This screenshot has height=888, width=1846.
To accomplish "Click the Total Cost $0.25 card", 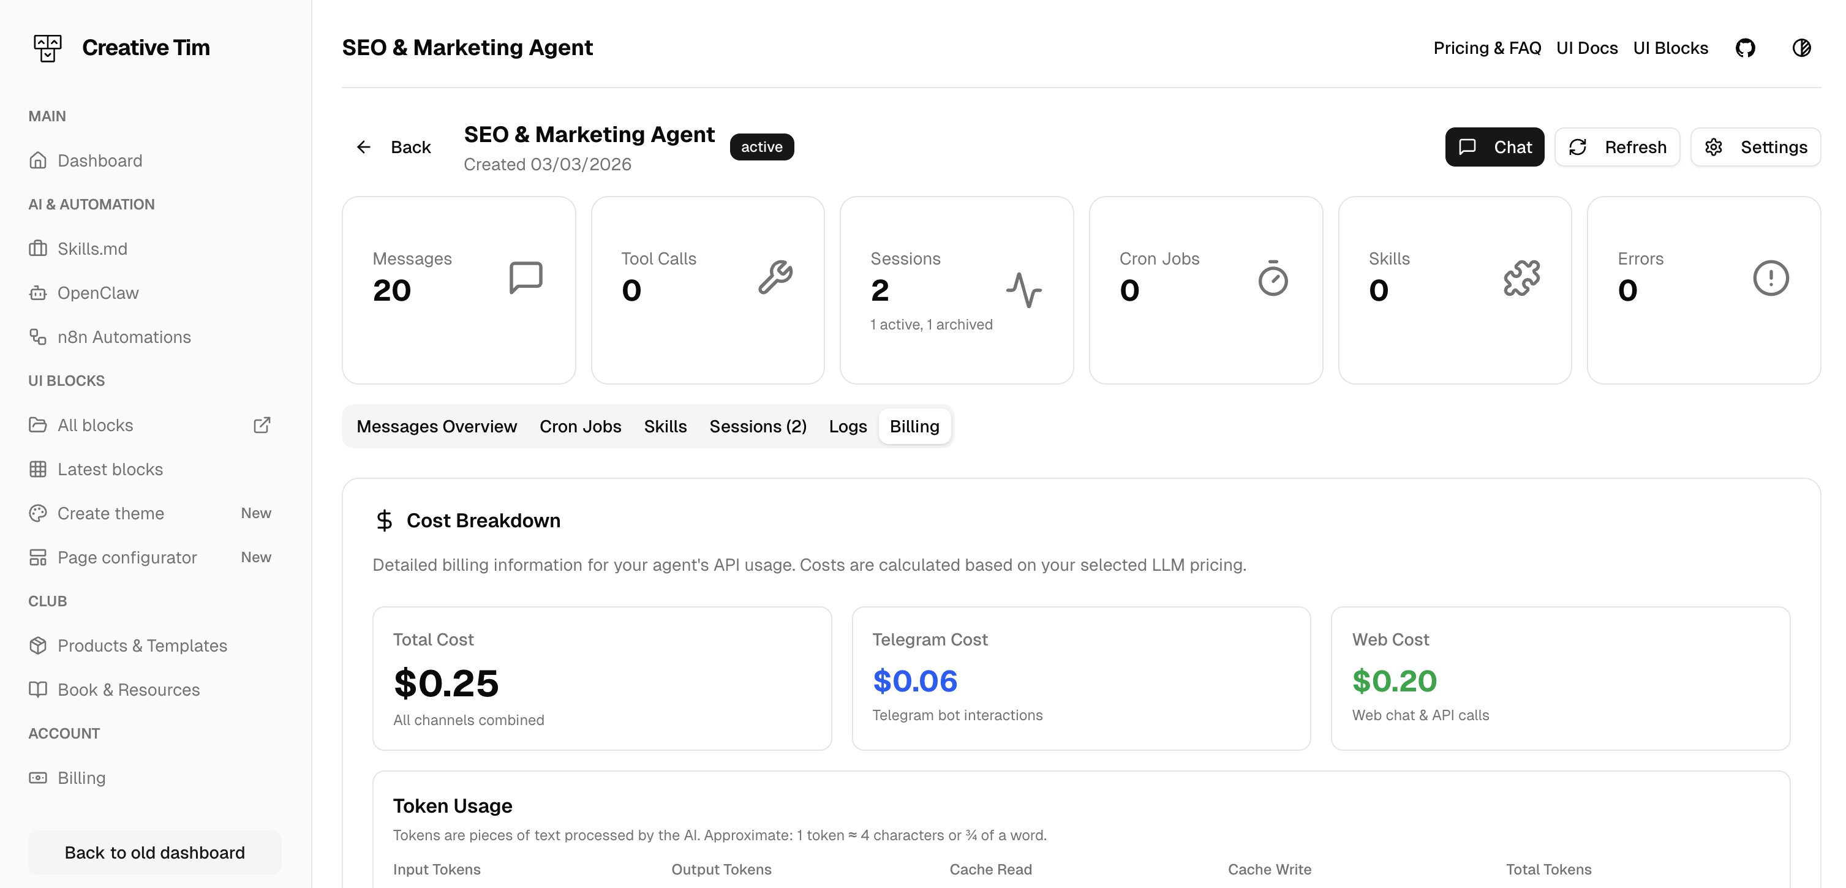I will click(602, 679).
